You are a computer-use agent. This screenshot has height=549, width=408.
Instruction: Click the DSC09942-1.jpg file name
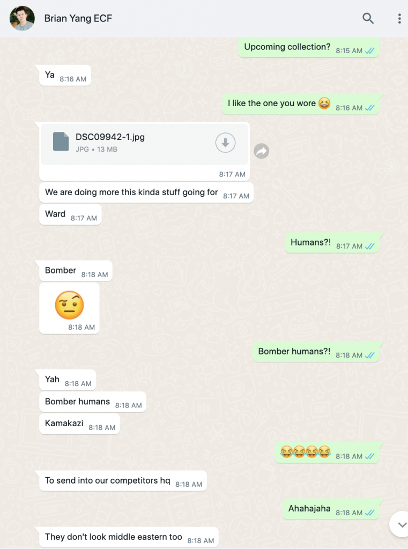[x=110, y=137]
